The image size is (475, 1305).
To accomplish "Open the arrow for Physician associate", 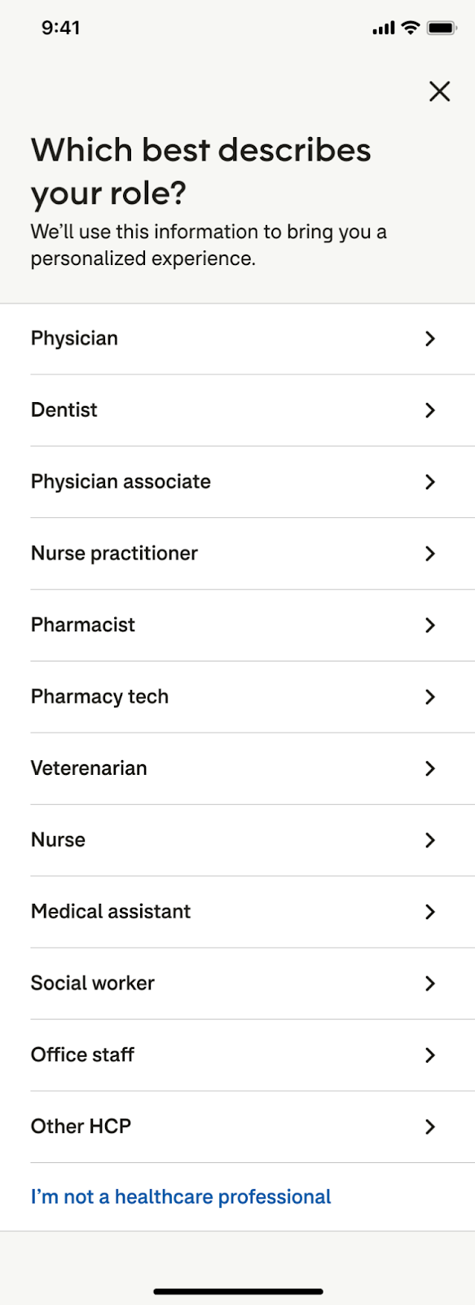I will (x=430, y=482).
